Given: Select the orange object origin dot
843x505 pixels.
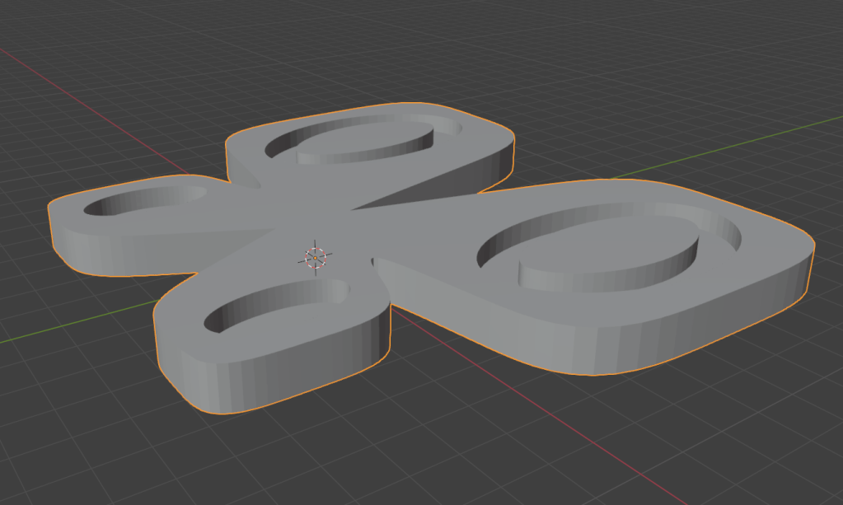Looking at the screenshot, I should 315,259.
